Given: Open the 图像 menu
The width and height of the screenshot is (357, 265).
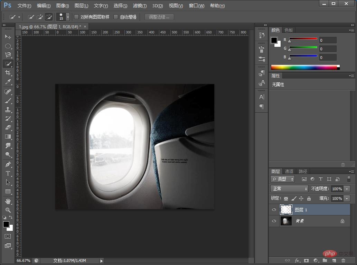Looking at the screenshot, I should 63,6.
